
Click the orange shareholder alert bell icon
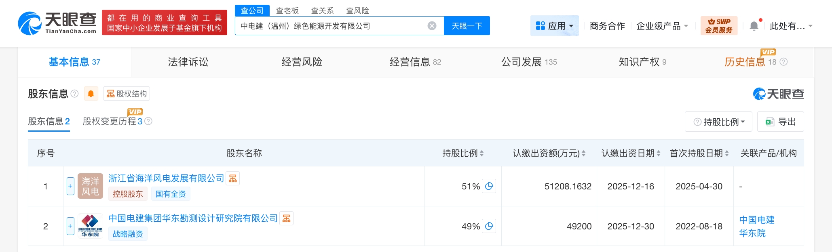pos(91,94)
